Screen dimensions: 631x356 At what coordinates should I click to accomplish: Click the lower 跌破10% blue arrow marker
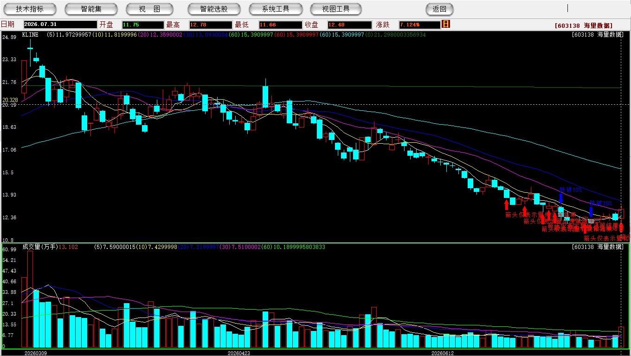591,211
